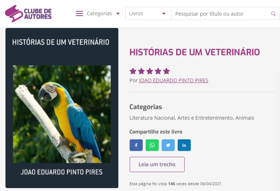The width and height of the screenshot is (280, 191).
Task: Click the third rating star
Action: click(150, 71)
